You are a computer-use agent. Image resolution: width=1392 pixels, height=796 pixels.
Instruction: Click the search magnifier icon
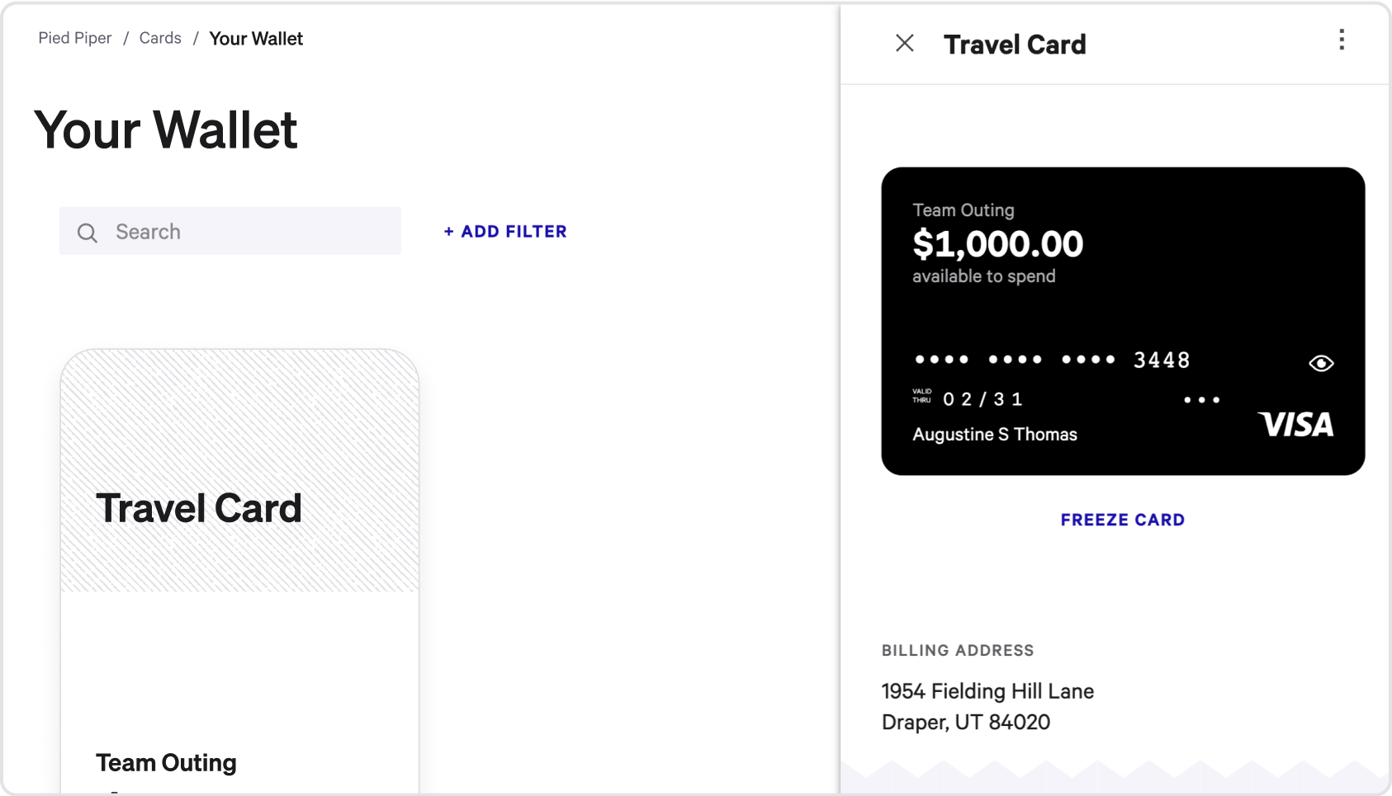point(88,233)
